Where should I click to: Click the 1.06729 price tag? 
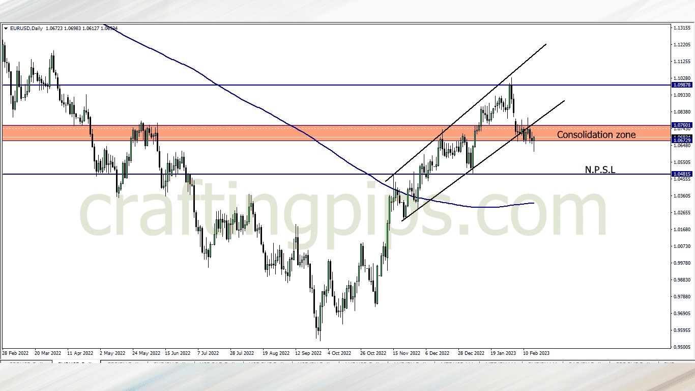(682, 141)
